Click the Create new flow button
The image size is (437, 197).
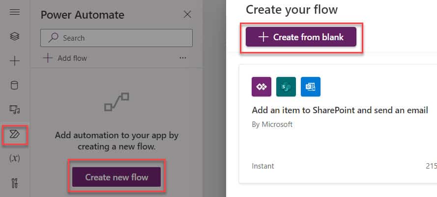(117, 177)
